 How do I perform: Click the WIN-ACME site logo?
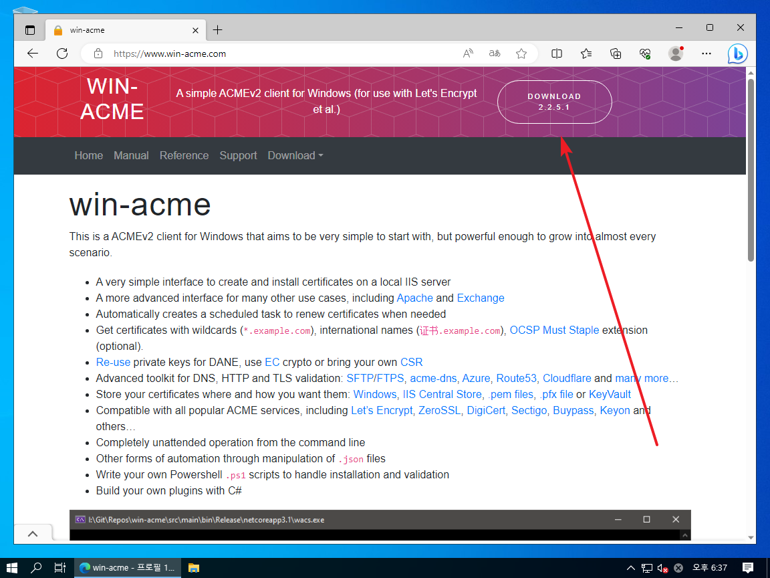coord(112,99)
